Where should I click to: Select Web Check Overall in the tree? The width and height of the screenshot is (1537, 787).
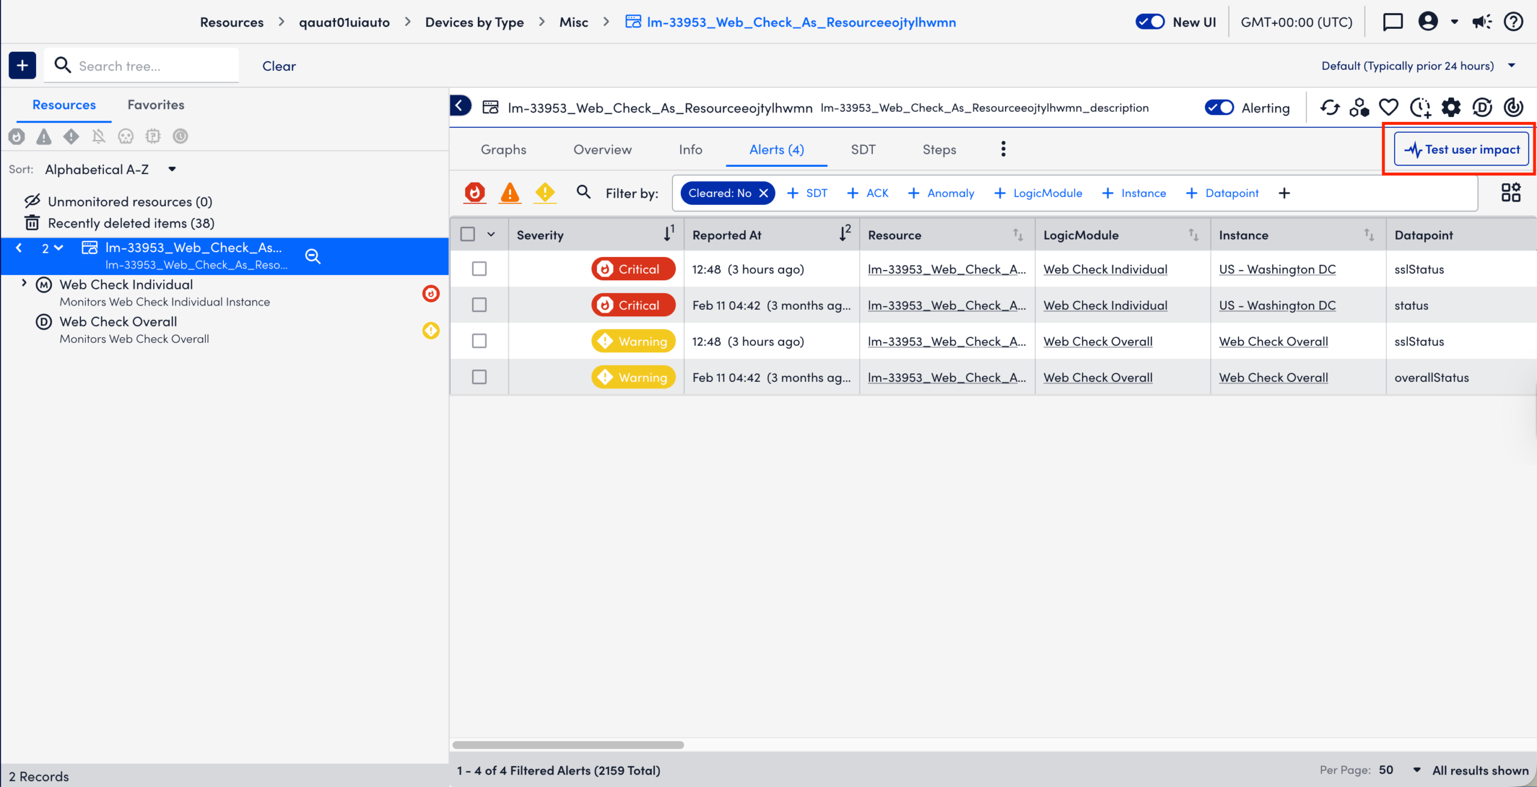(x=118, y=322)
